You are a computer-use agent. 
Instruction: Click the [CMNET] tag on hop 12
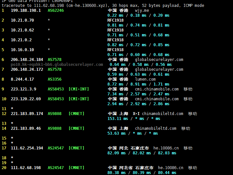click(x=76, y=114)
